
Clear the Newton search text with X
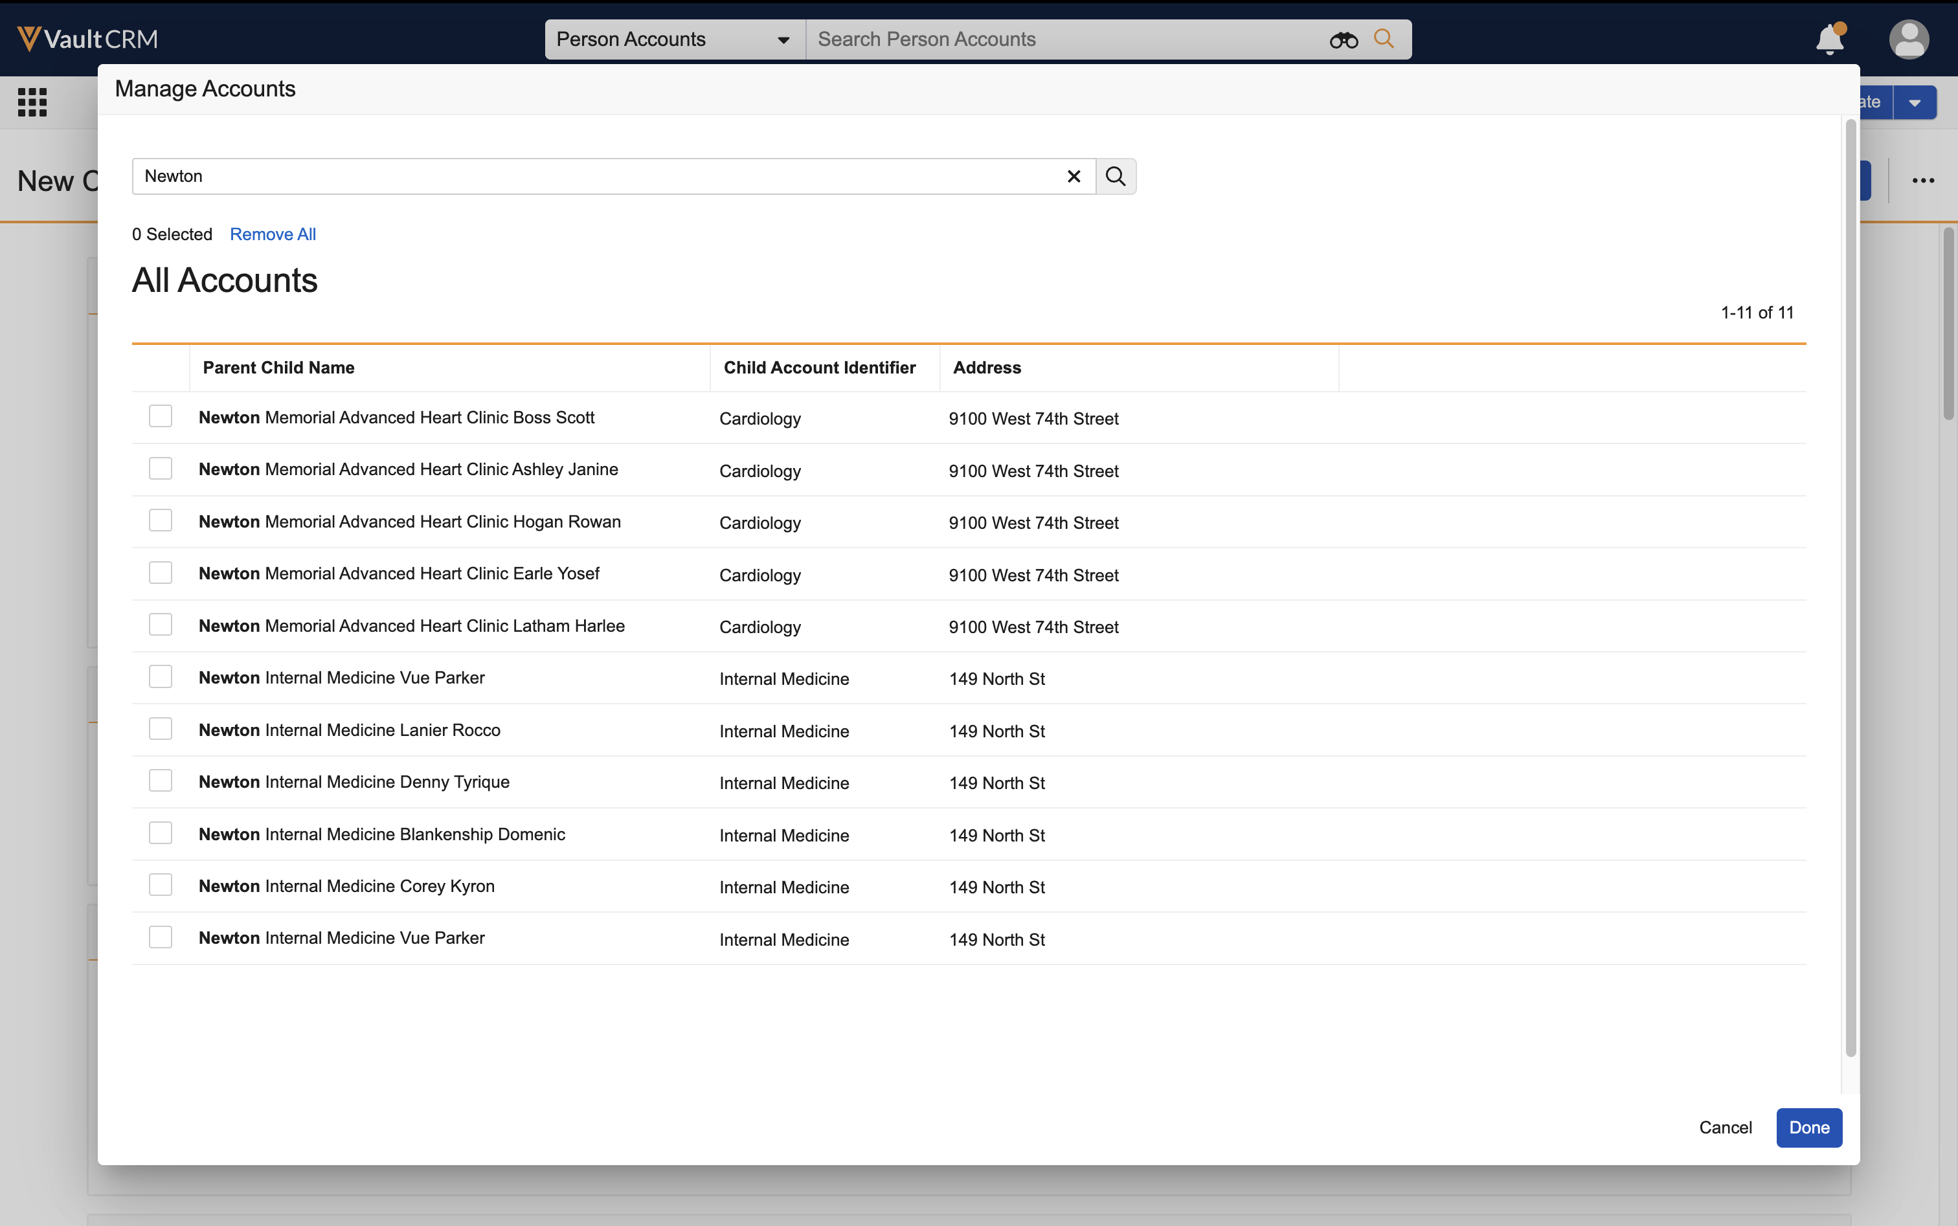point(1073,177)
